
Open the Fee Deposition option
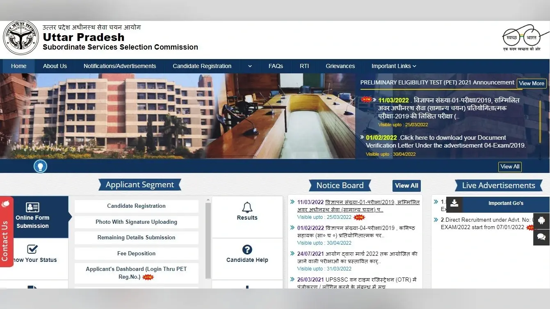[136, 253]
